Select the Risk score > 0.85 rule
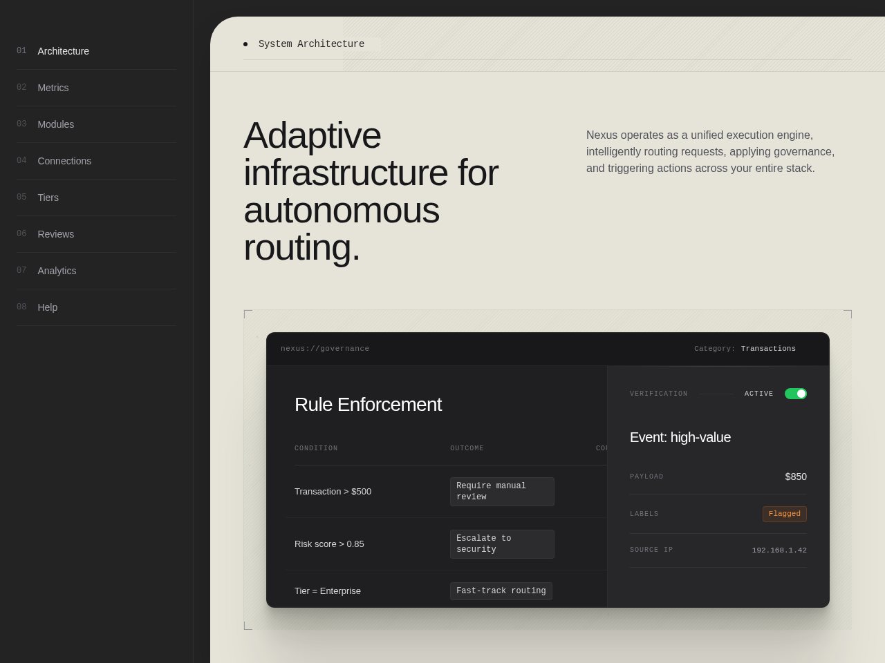The width and height of the screenshot is (885, 663). [329, 544]
